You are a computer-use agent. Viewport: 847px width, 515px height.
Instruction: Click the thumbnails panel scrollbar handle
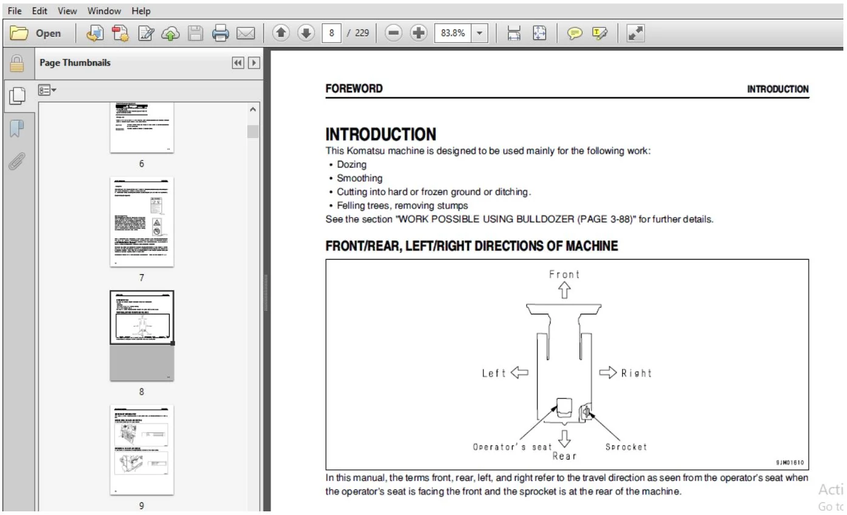(x=253, y=131)
